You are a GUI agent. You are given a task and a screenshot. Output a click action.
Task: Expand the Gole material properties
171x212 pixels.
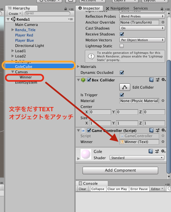point(78,159)
